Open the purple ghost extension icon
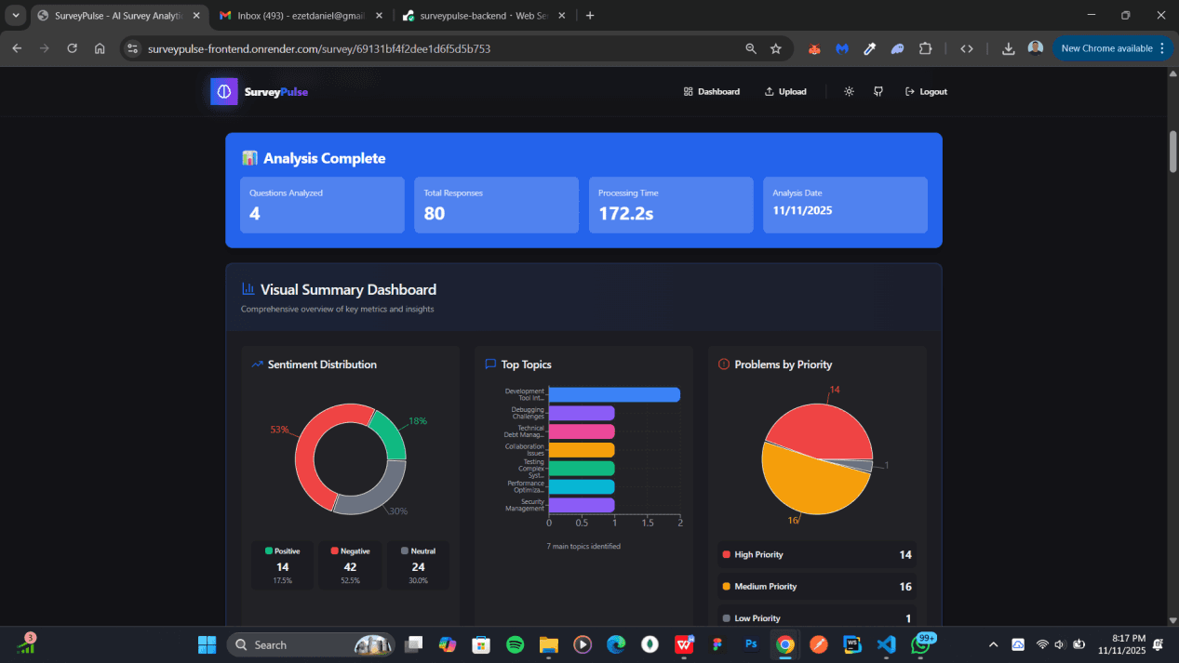The height and width of the screenshot is (663, 1179). [897, 48]
